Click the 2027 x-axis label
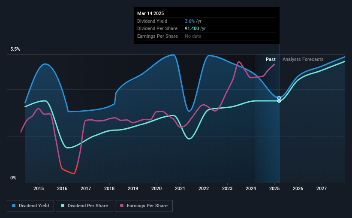This screenshot has width=352, height=218. click(x=322, y=188)
